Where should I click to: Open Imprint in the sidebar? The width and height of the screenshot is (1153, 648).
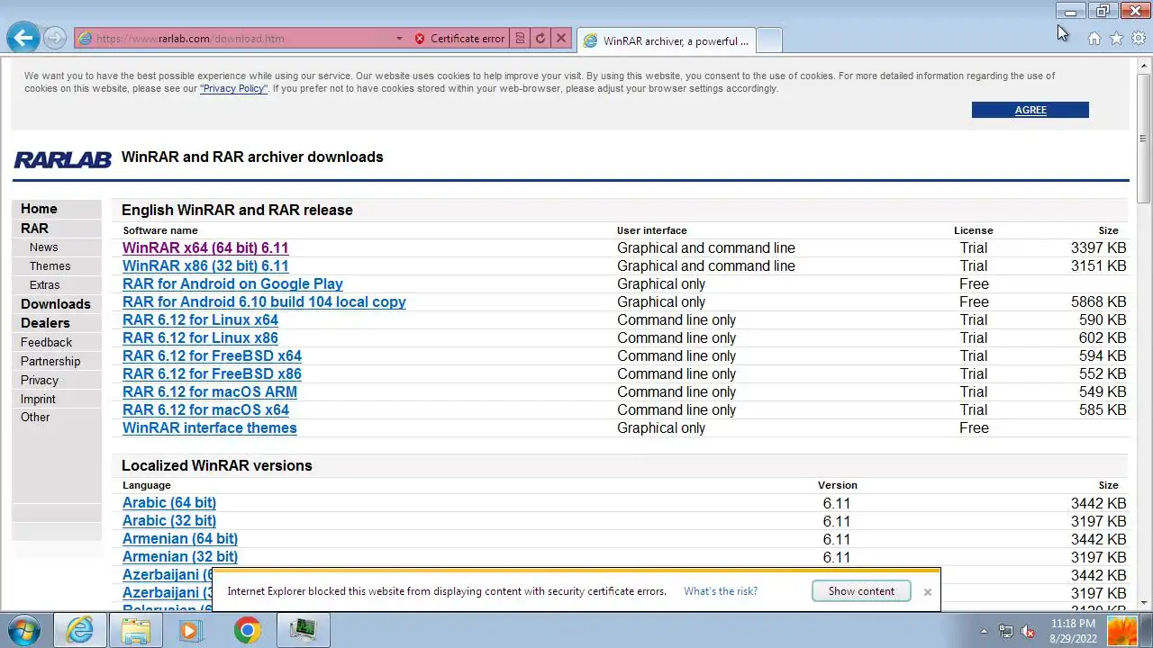point(38,399)
